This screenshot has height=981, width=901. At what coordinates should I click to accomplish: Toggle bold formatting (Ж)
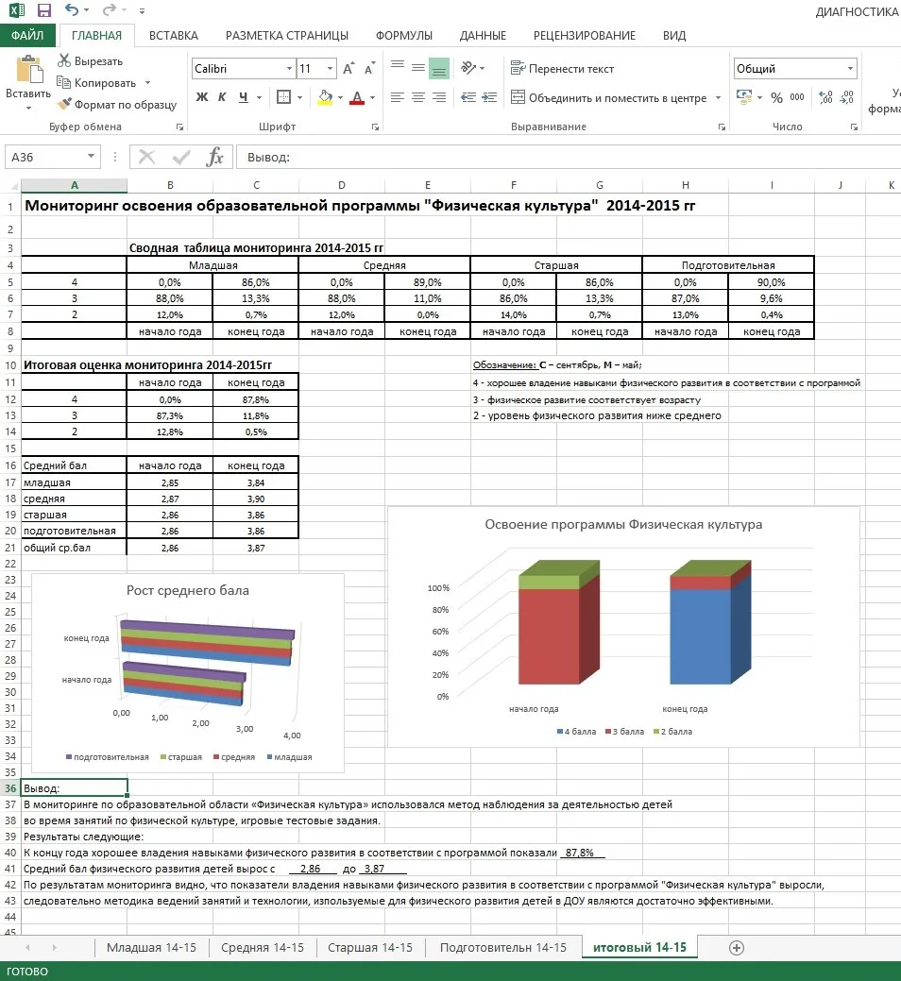pos(202,97)
